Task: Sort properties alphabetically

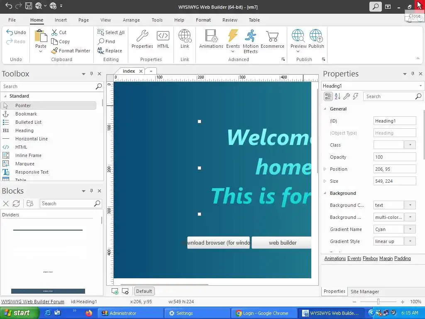Action: point(337,96)
